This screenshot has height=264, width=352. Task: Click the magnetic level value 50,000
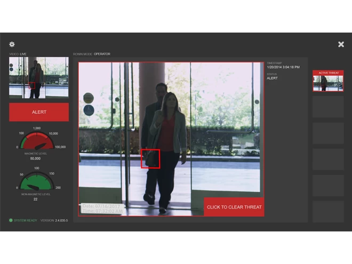point(36,158)
